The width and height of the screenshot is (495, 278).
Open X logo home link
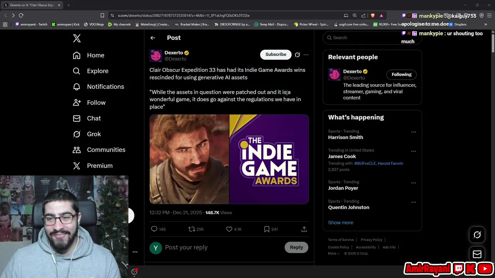tap(77, 38)
